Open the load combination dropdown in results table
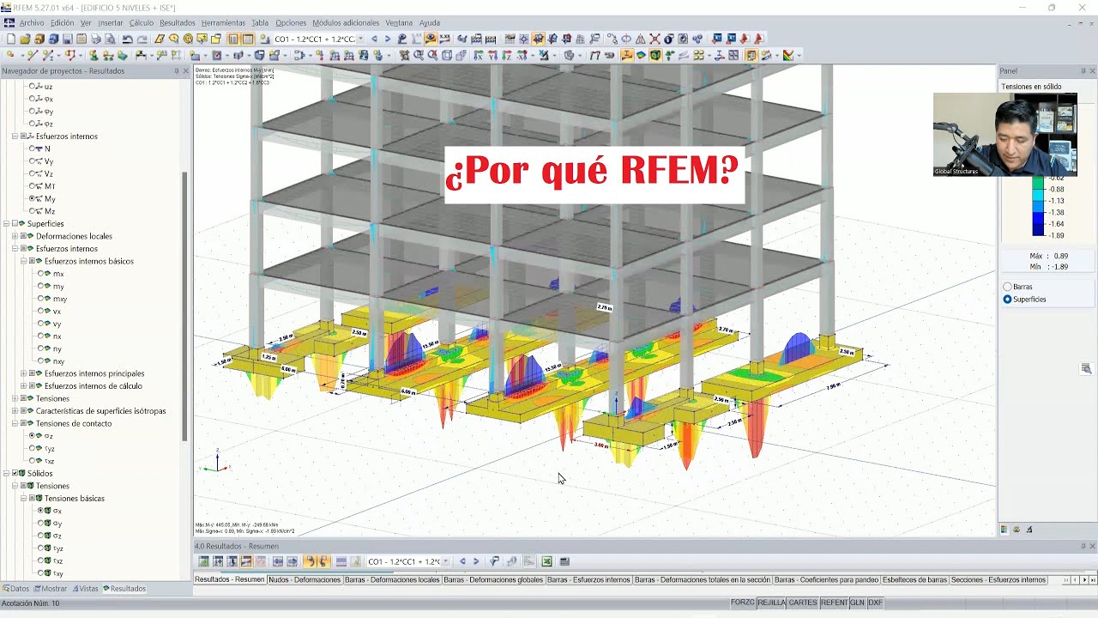This screenshot has width=1098, height=618. 445,561
